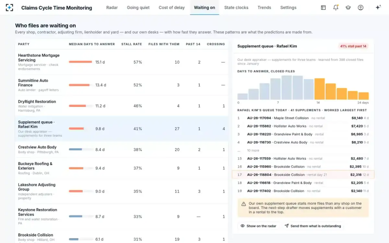Switch to the Going quiet tab
This screenshot has height=243, width=389.
click(138, 7)
